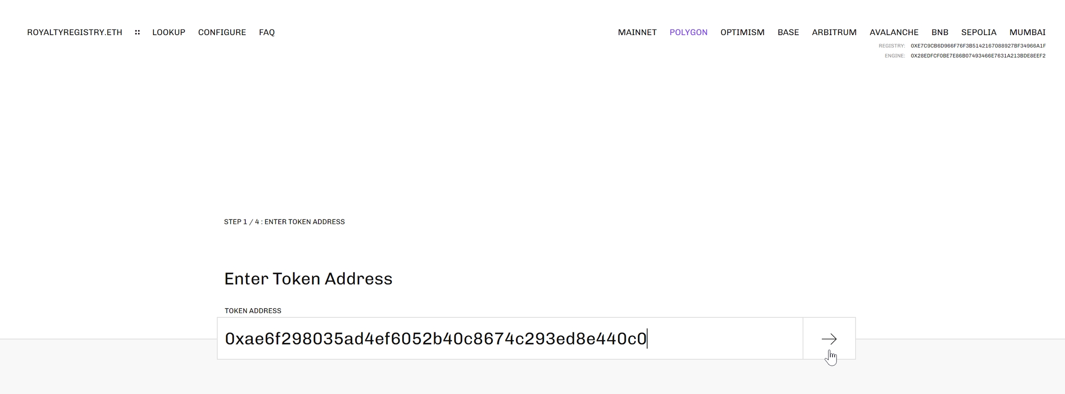Click the REGISTRY contract address
This screenshot has height=394, width=1065.
click(x=977, y=46)
